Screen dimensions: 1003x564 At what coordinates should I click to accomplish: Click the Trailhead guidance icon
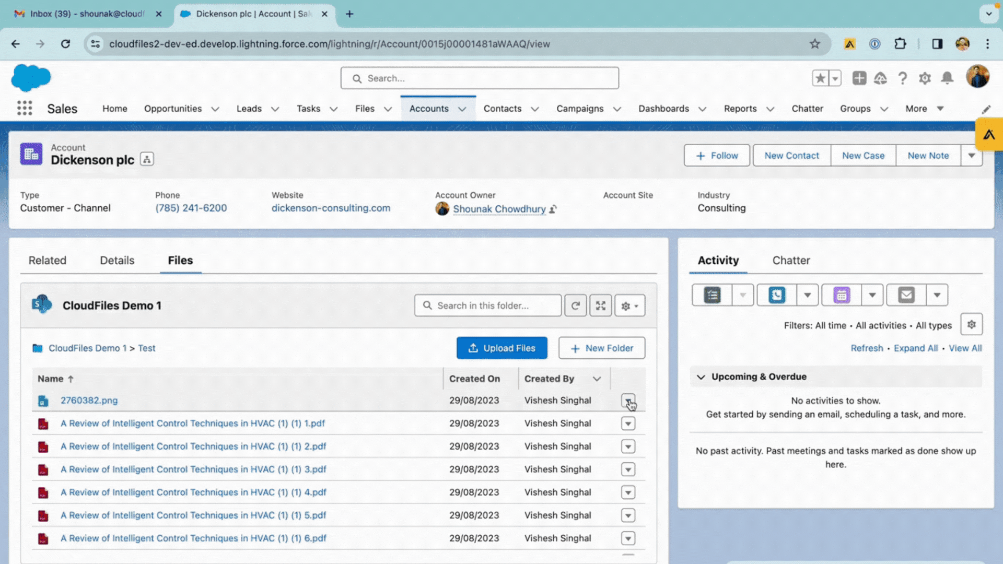point(881,78)
